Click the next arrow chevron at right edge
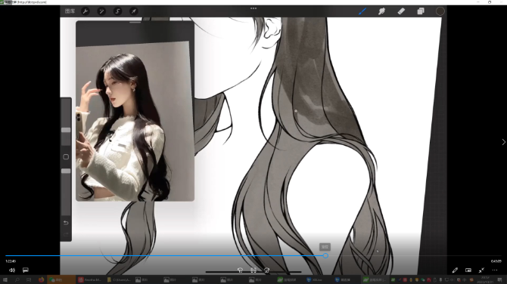Screen dimensions: 507x284 coord(503,142)
